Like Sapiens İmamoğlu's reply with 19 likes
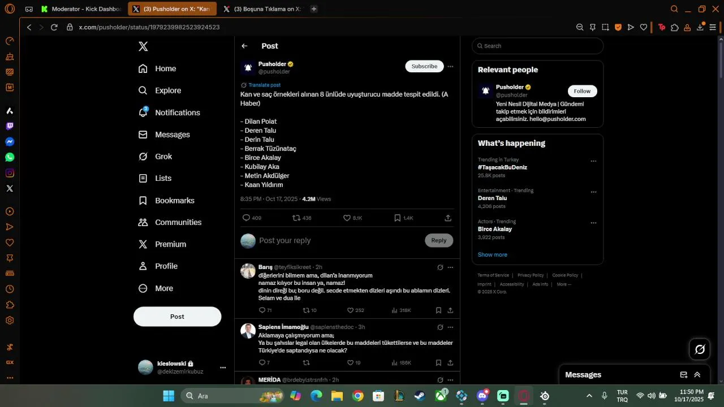Viewport: 724px width, 407px height. (x=354, y=363)
